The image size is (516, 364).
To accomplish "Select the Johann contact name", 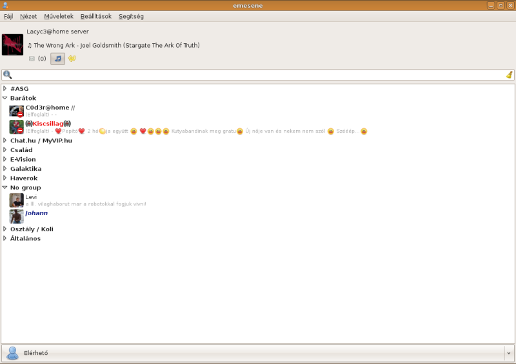I will pos(37,213).
